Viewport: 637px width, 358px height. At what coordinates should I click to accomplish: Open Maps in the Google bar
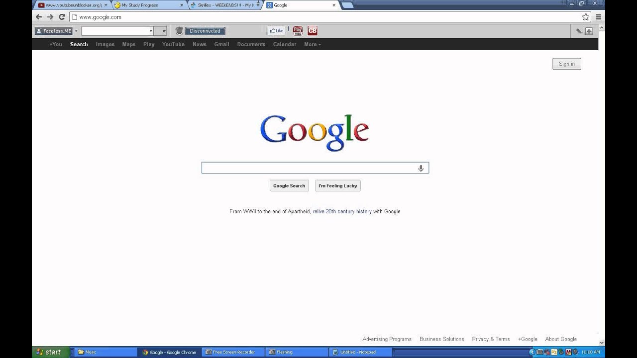(129, 44)
